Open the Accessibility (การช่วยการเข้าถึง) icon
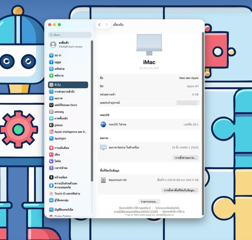This screenshot has height=240, width=252. coord(51,92)
